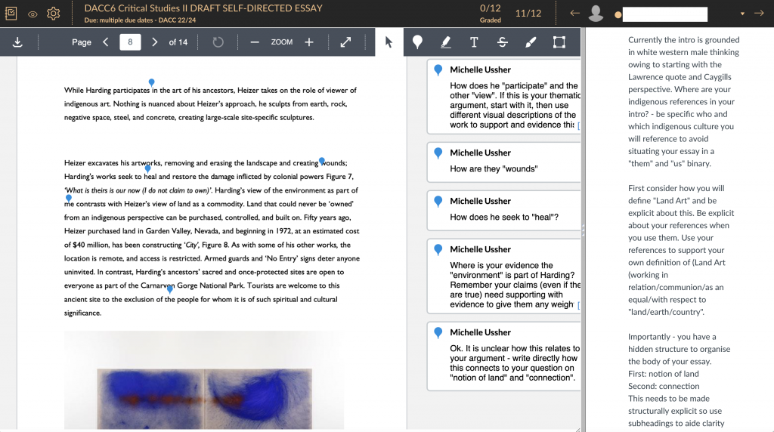Image resolution: width=774 pixels, height=432 pixels.
Task: Click the page number field showing 8
Action: tap(130, 42)
